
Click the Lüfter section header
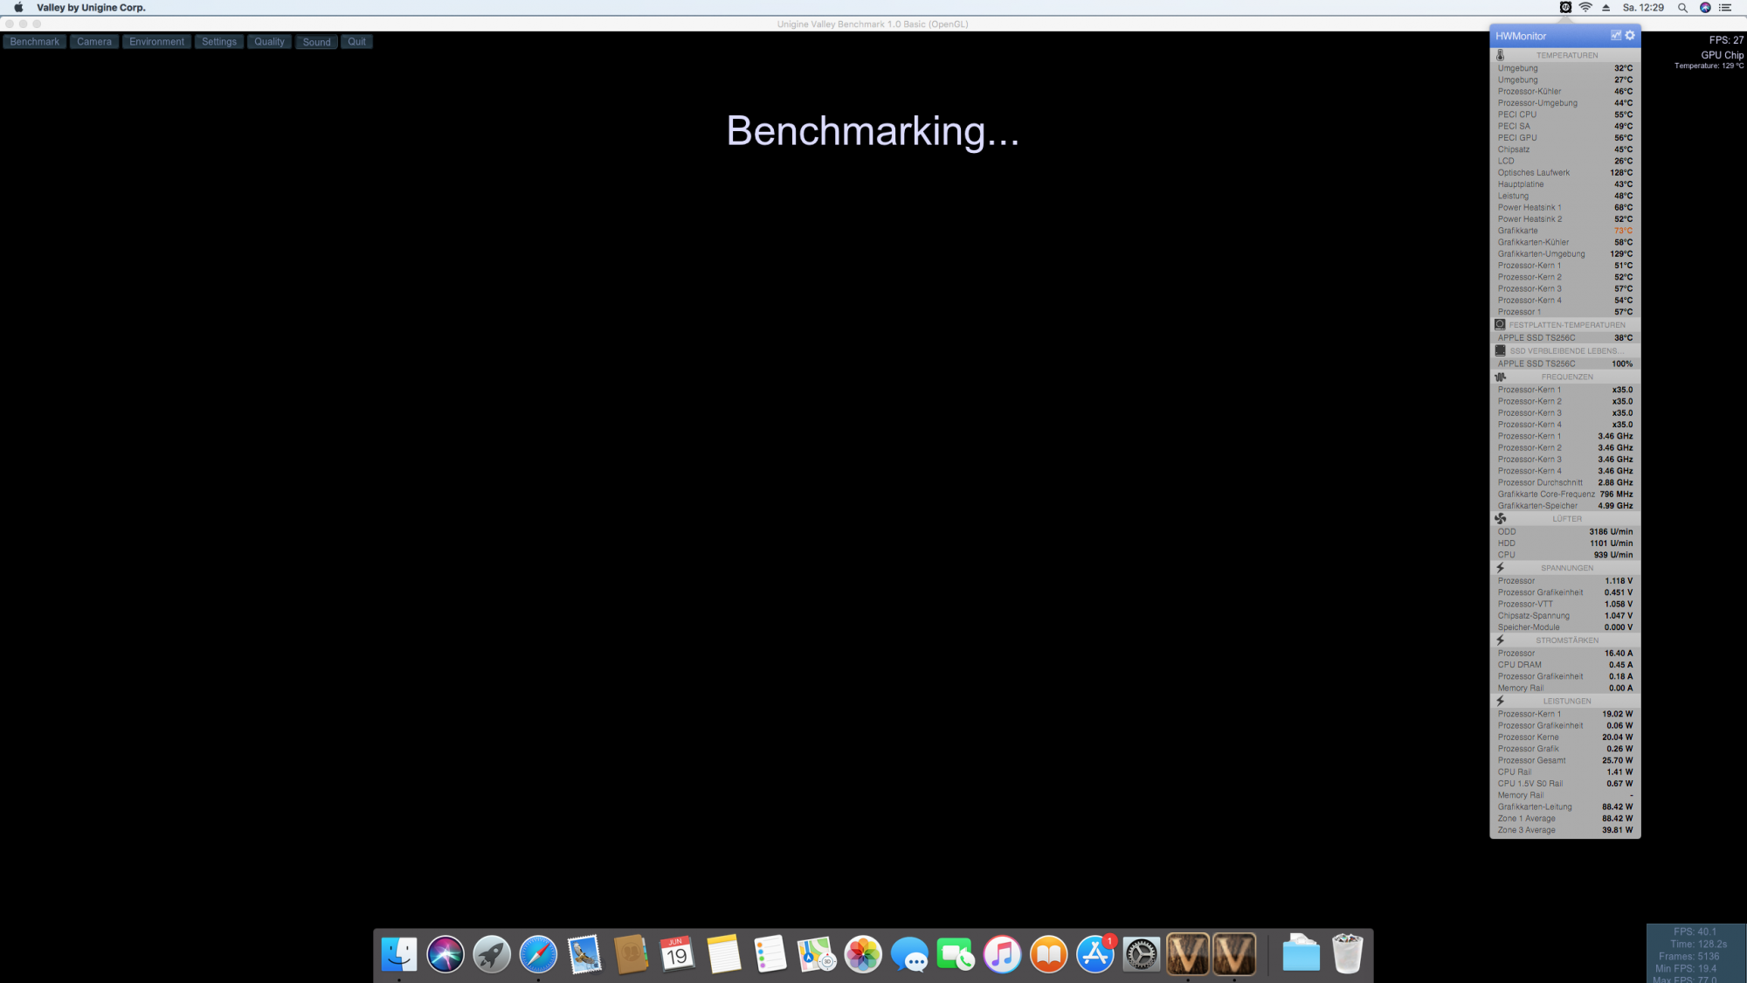coord(1566,519)
